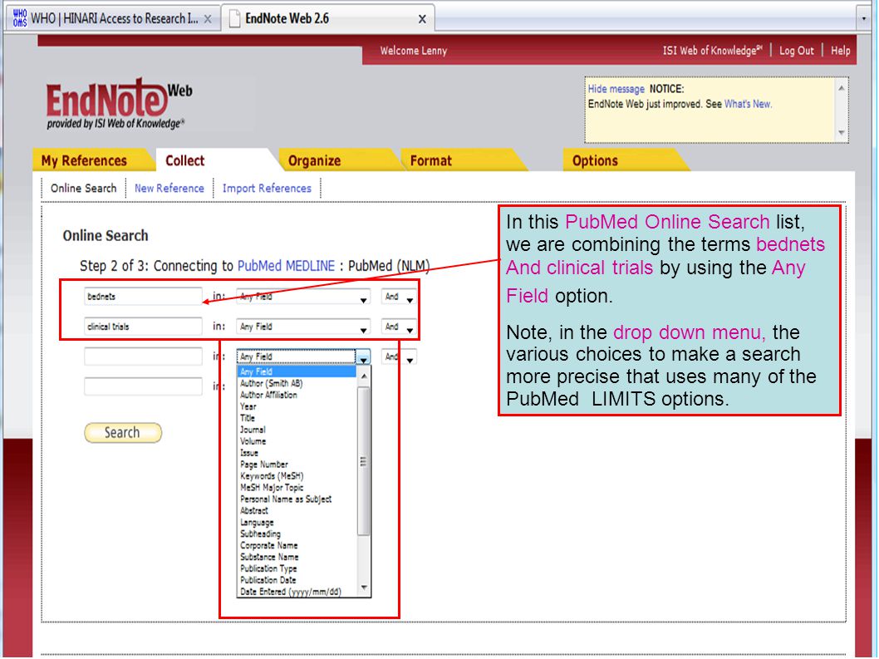Open browser tab list dropdown arrow
Image resolution: width=879 pixels, height=659 pixels.
pyautogui.click(x=864, y=18)
